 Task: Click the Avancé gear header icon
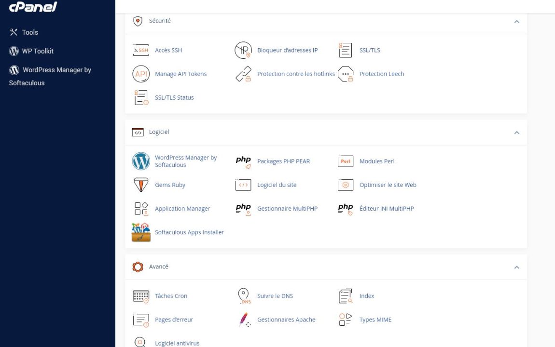coord(138,267)
